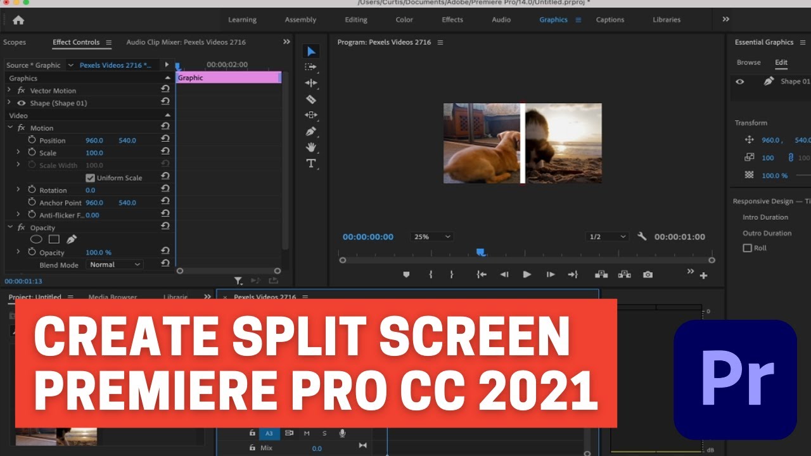Toggle the Motion fx effect on/off
The height and width of the screenshot is (456, 811).
22,128
